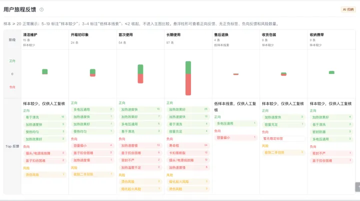The height and width of the screenshot is (201, 360).
Task: Open 加热速度快 tag under 开箱初印象
Action: pos(92,117)
